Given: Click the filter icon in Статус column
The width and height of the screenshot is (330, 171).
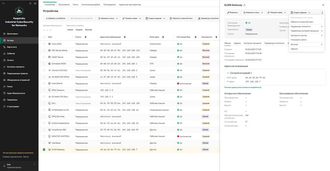Looking at the screenshot, I should [x=85, y=37].
